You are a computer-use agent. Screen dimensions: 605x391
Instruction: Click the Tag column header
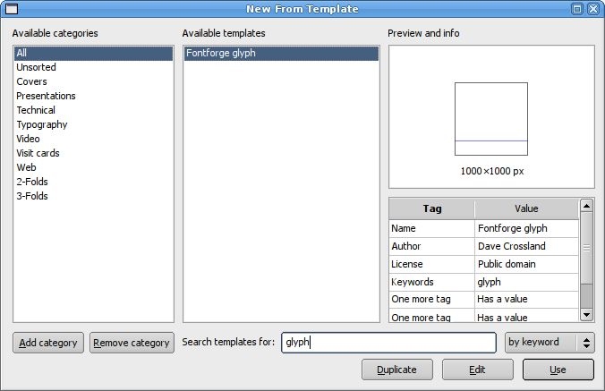click(432, 208)
